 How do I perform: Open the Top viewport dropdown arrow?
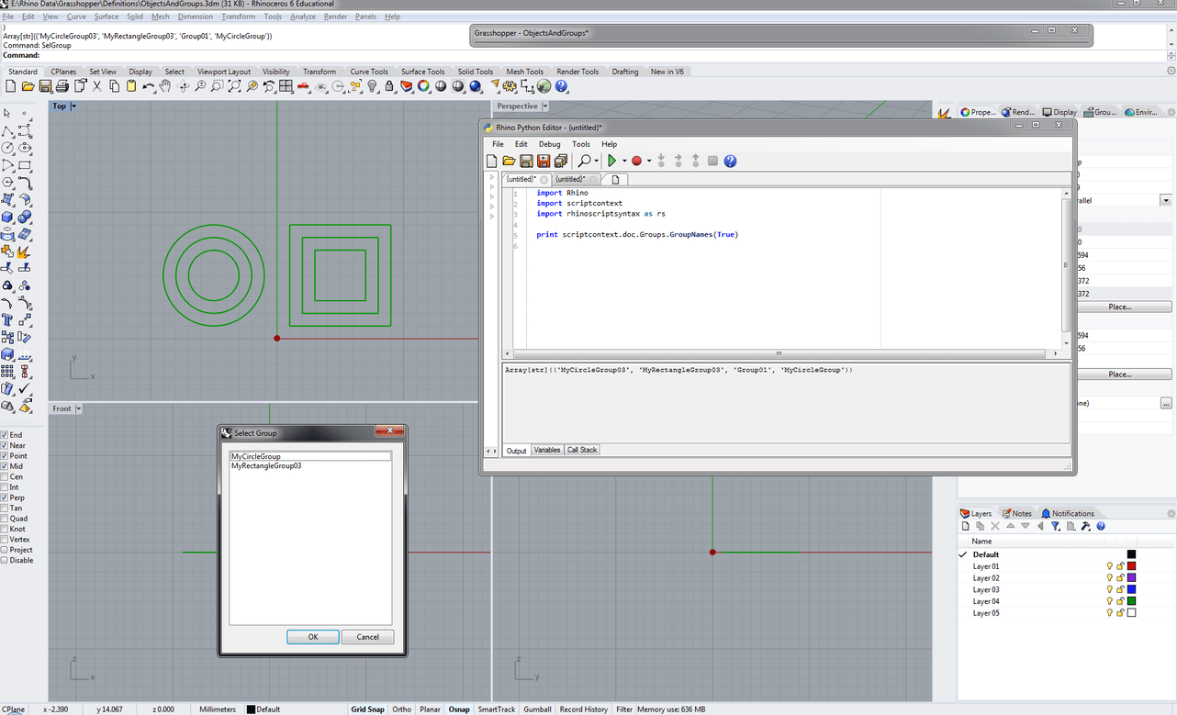pyautogui.click(x=73, y=106)
